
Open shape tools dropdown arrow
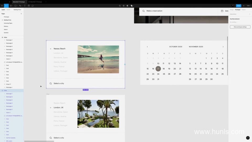point(17,6)
